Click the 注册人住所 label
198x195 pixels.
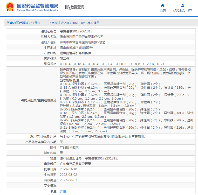[x=49, y=42]
